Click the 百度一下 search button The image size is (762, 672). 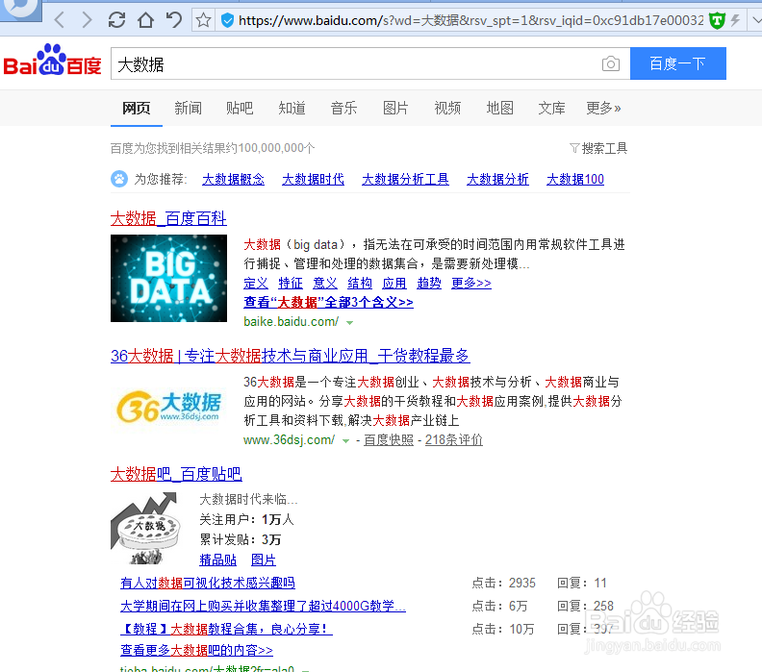678,63
